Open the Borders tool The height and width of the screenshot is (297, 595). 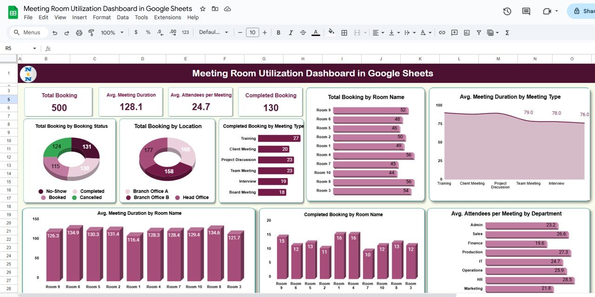(x=344, y=32)
